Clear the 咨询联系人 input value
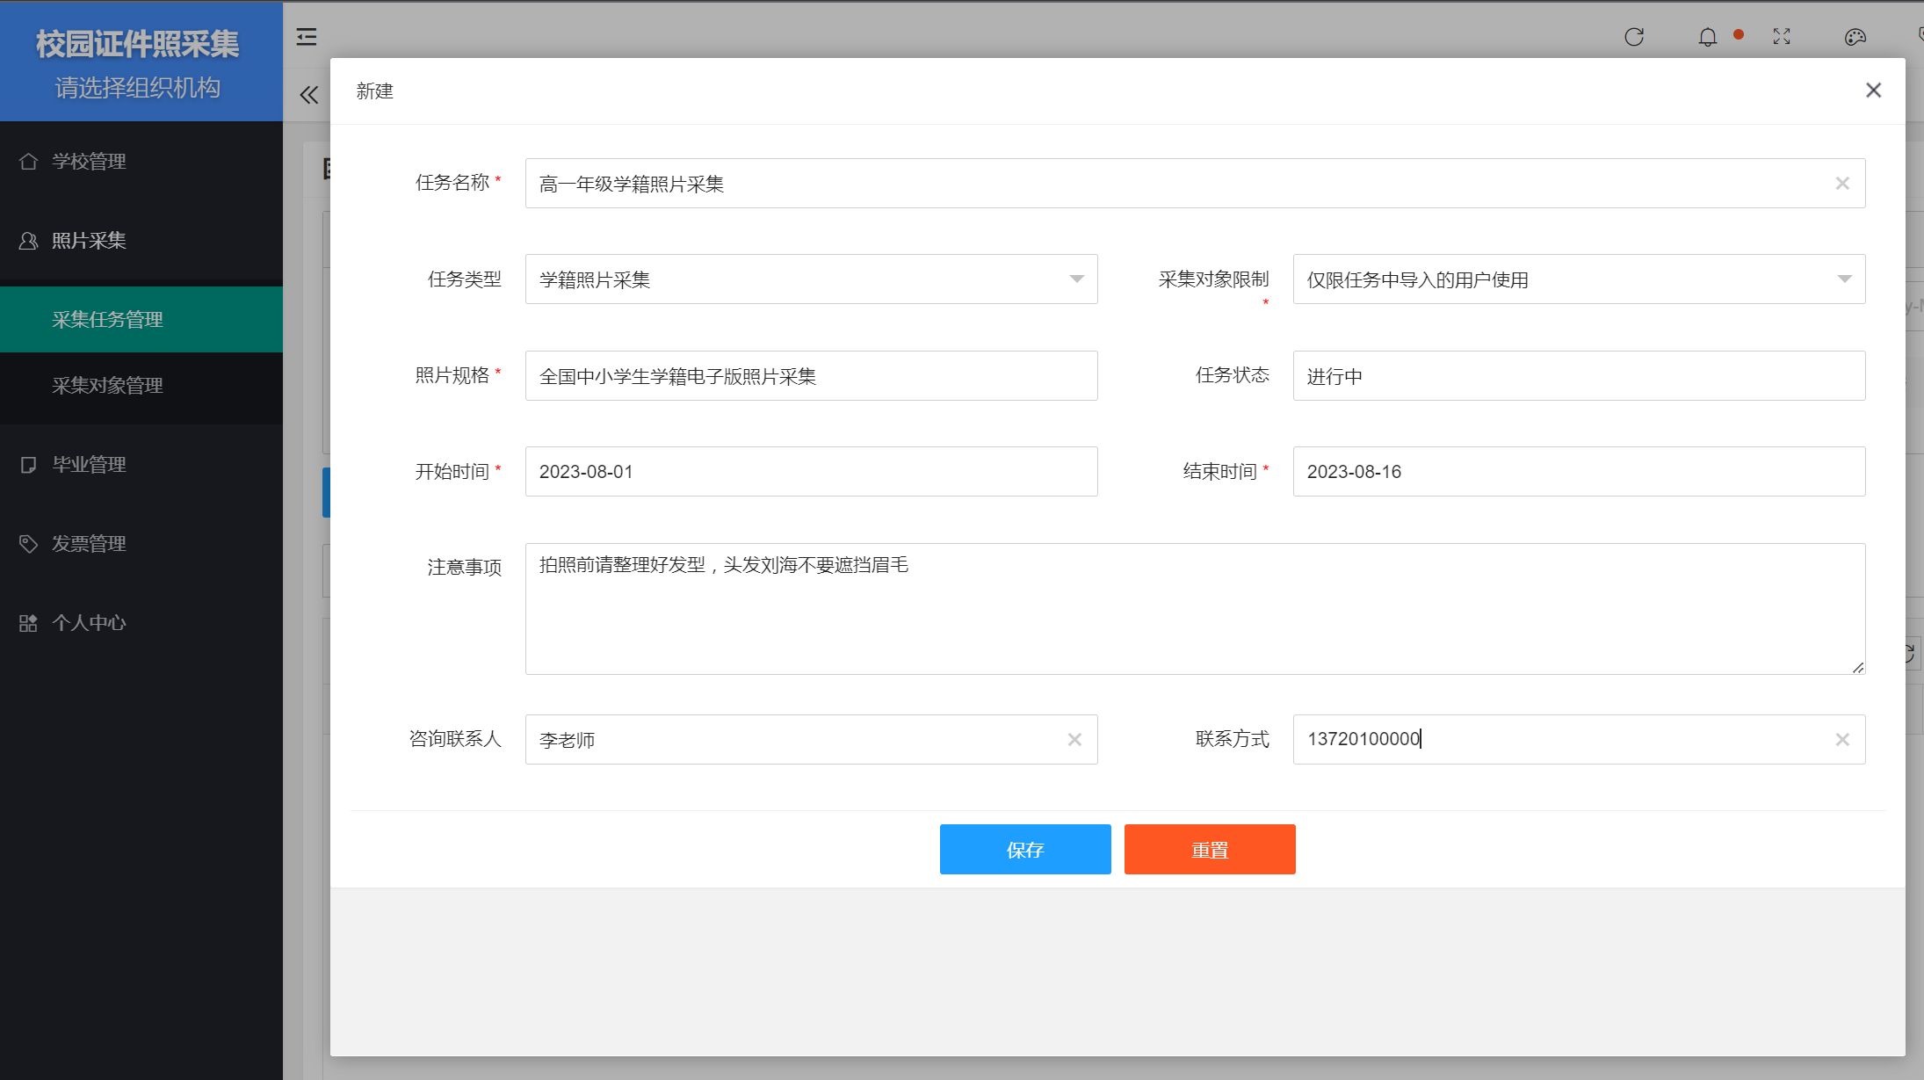 (1074, 739)
